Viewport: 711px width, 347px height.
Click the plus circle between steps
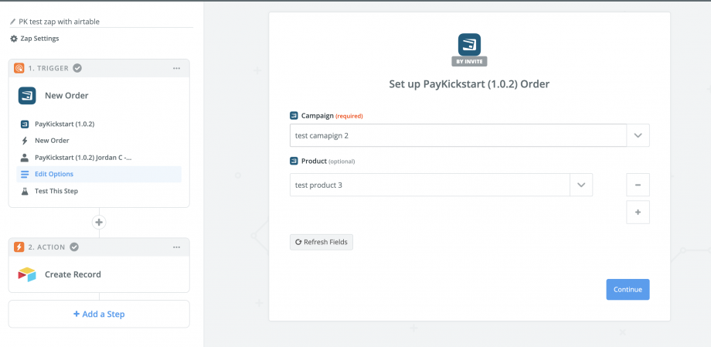tap(99, 223)
